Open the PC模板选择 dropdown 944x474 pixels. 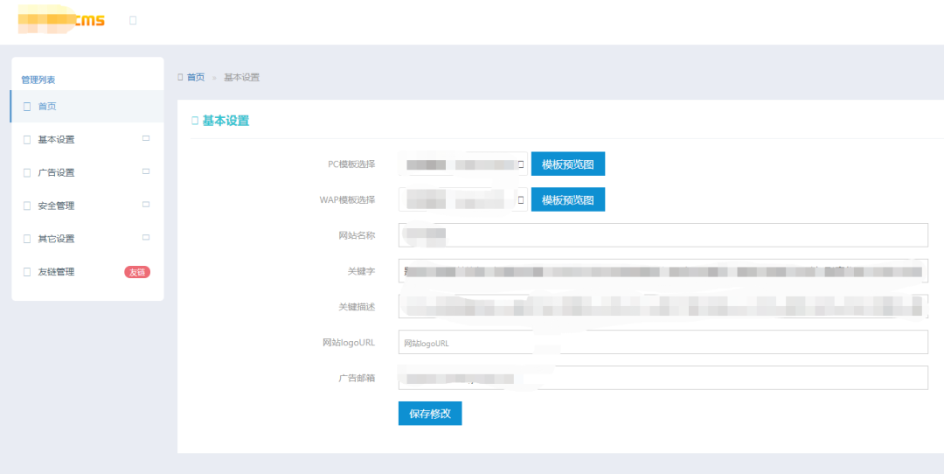[x=463, y=164]
